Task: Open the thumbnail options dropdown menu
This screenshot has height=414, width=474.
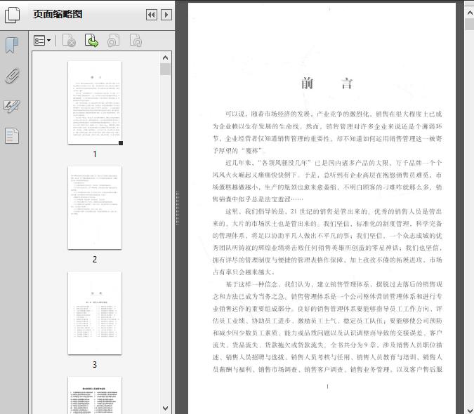Action: pyautogui.click(x=42, y=41)
